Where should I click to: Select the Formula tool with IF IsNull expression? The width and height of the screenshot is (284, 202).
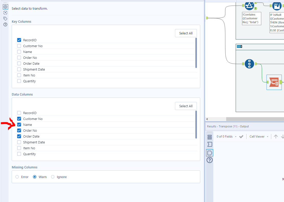click(277, 6)
